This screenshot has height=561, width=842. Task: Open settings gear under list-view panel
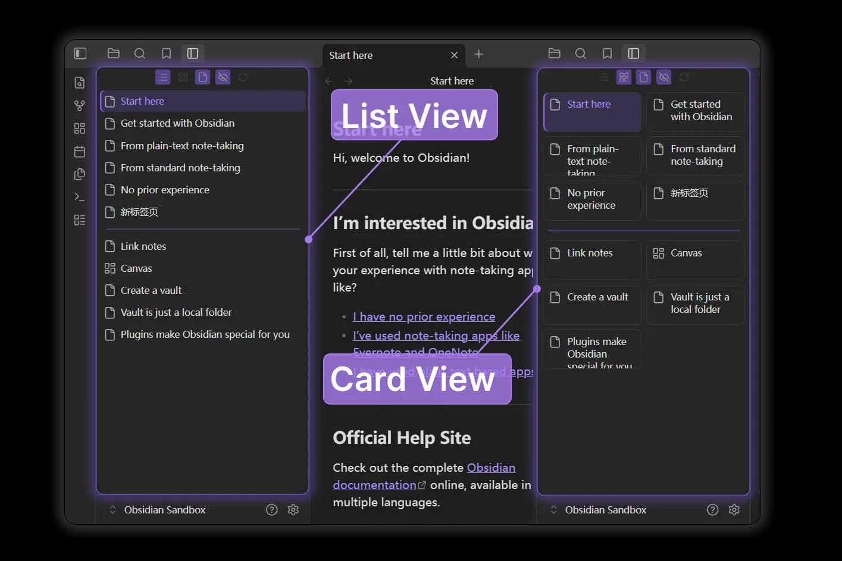[x=293, y=510]
